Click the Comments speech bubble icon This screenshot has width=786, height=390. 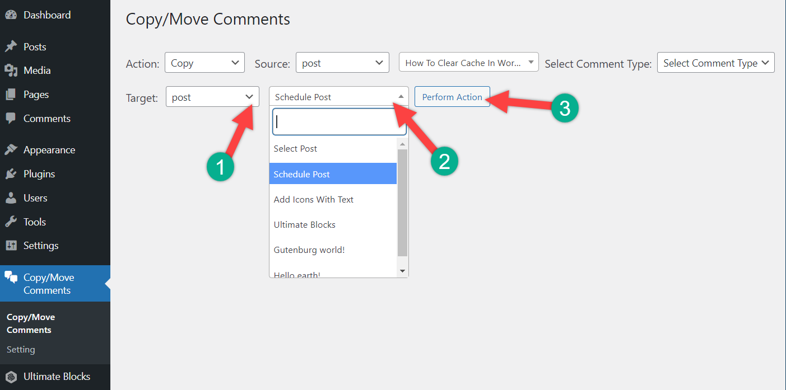11,119
